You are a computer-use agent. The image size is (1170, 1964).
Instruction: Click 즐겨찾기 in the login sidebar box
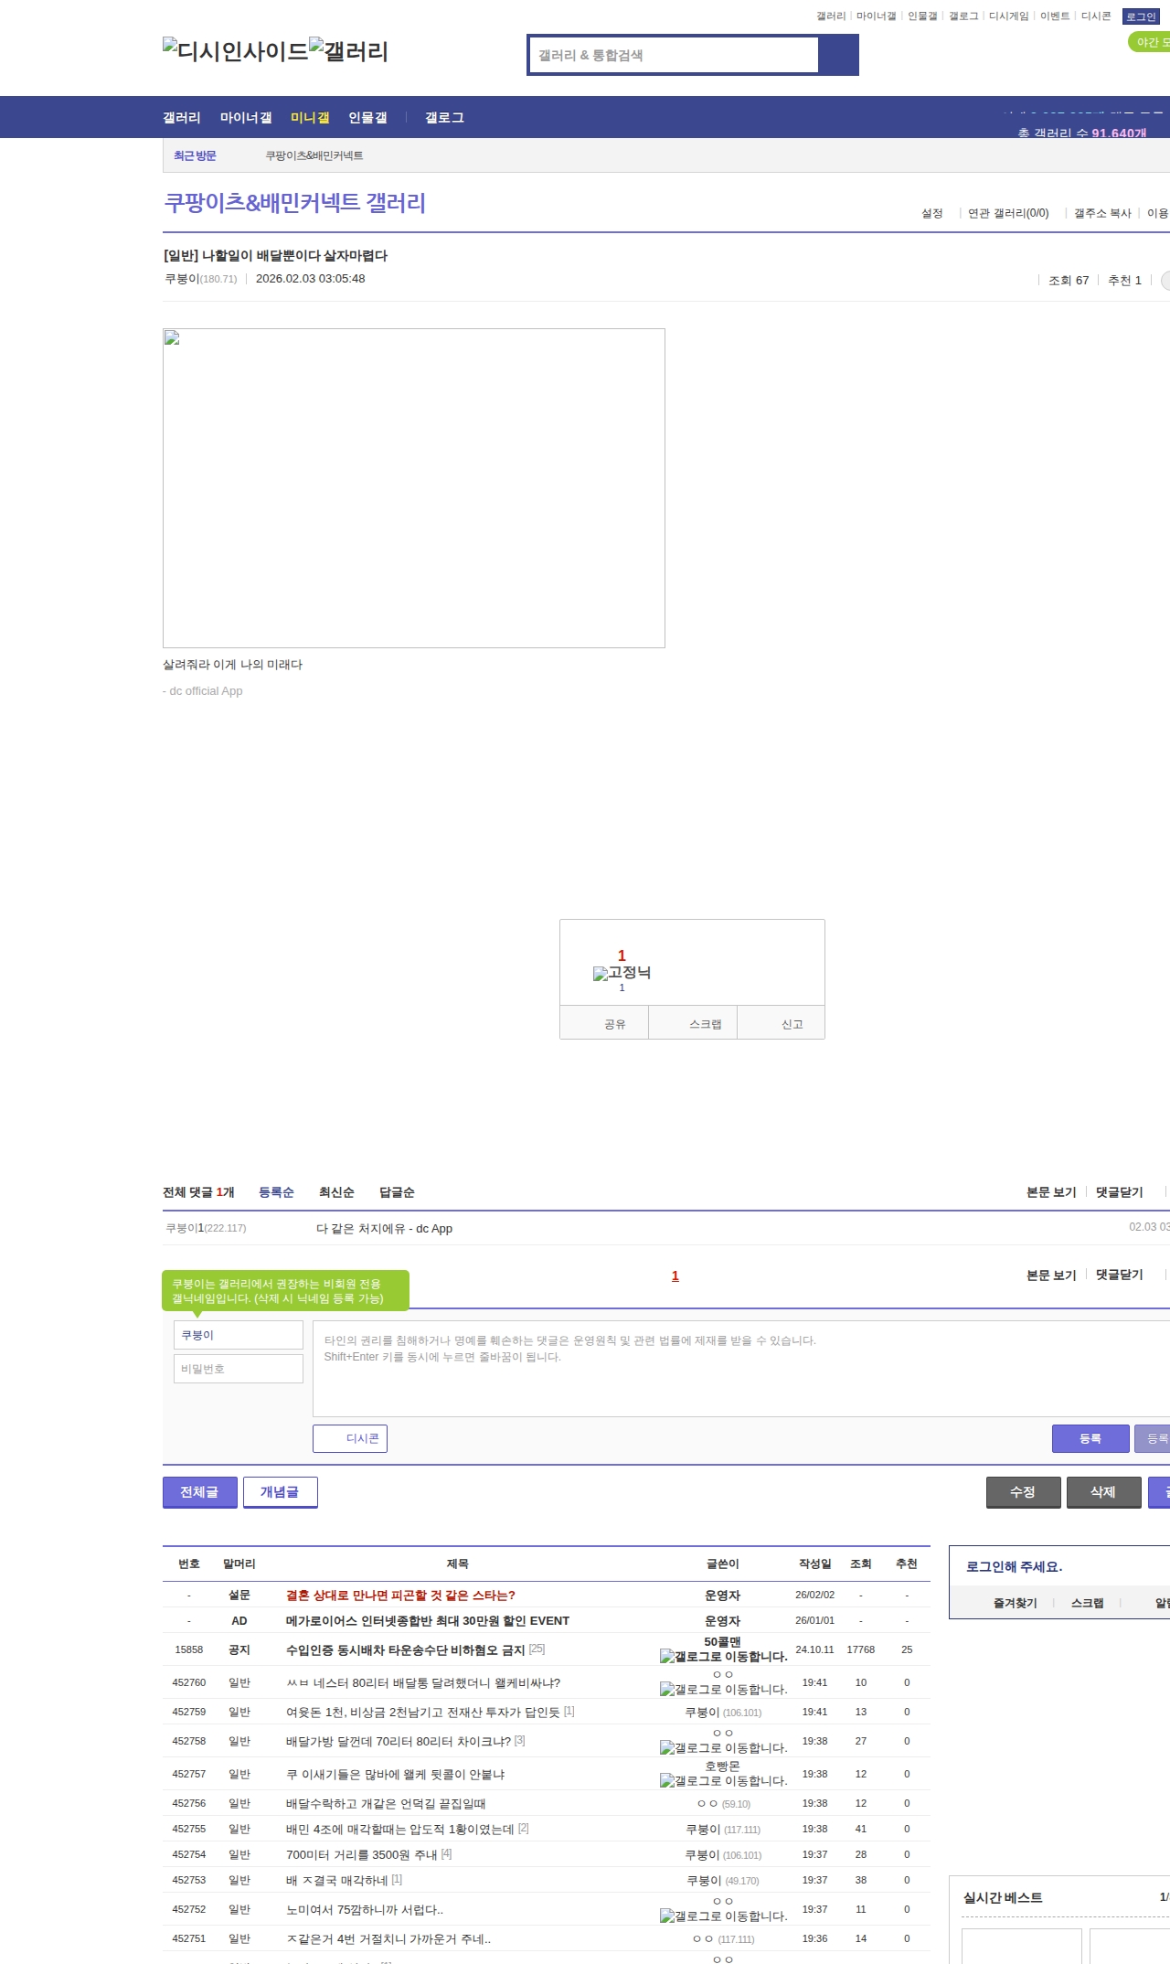[1016, 1603]
